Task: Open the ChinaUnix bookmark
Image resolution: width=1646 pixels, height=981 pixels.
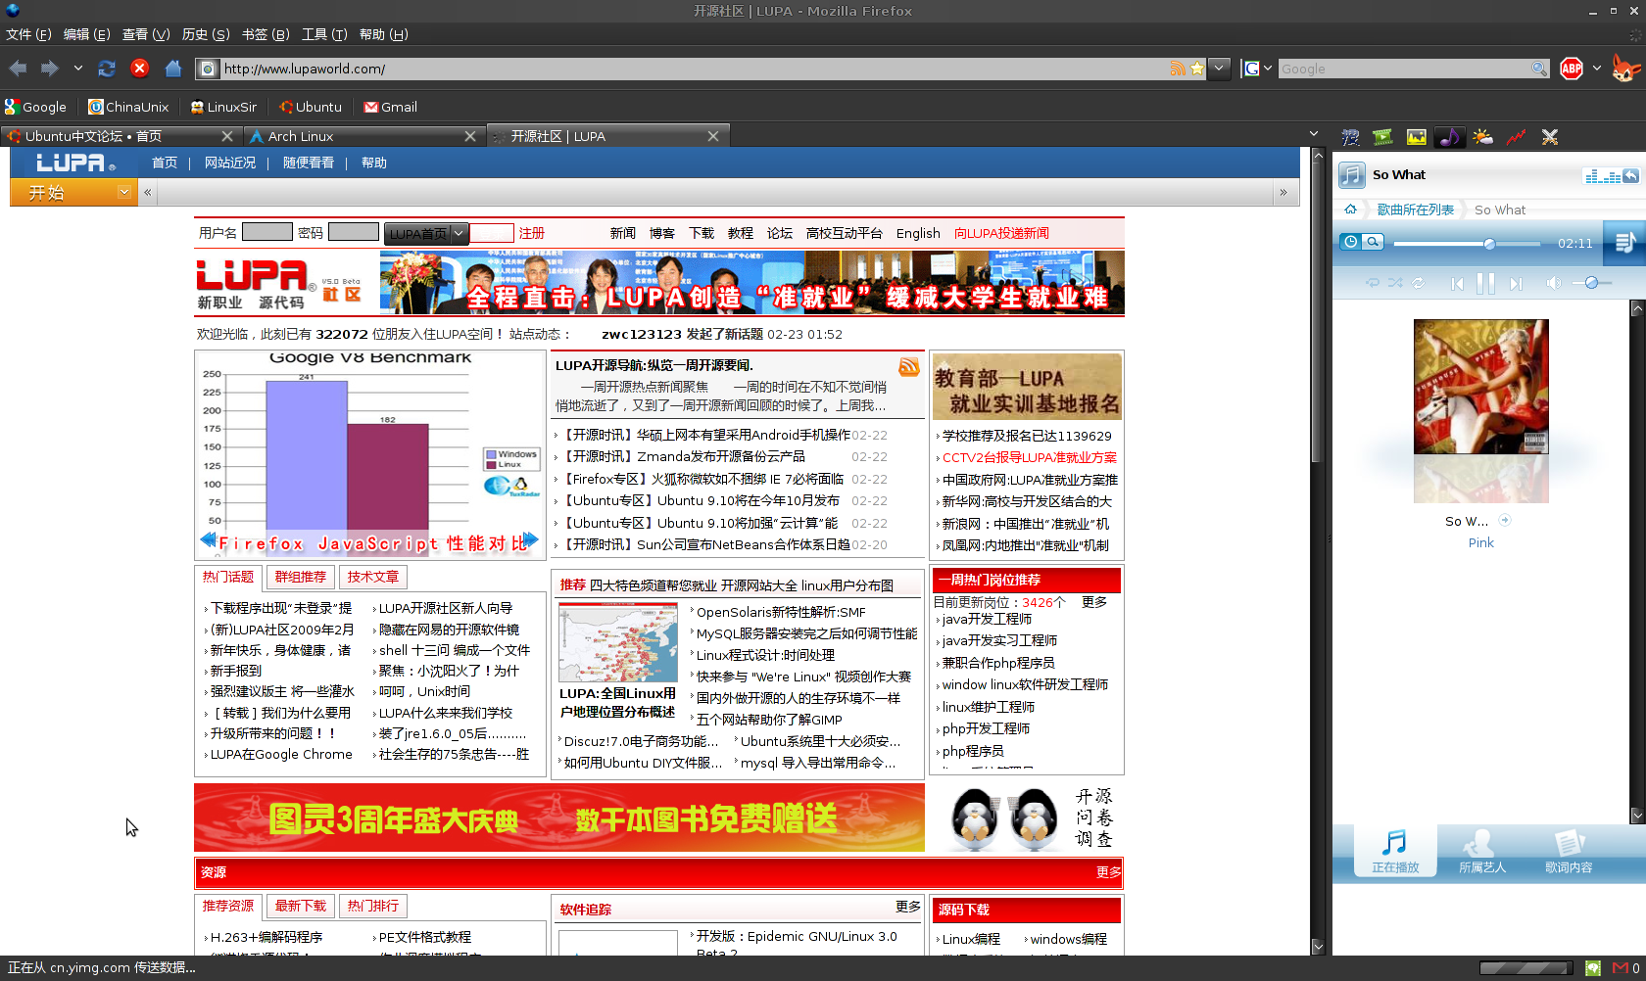Action: click(128, 107)
